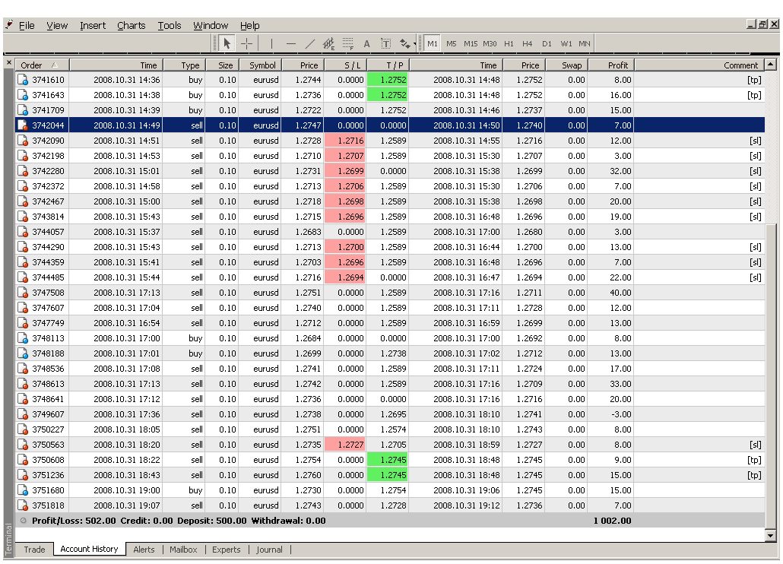Choose the horizontal line drawing tool
The image size is (783, 564).
[290, 44]
